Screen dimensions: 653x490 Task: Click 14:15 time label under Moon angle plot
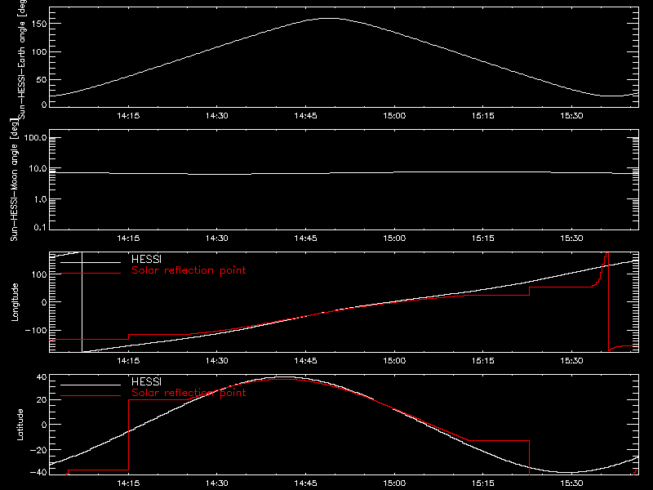coord(128,238)
